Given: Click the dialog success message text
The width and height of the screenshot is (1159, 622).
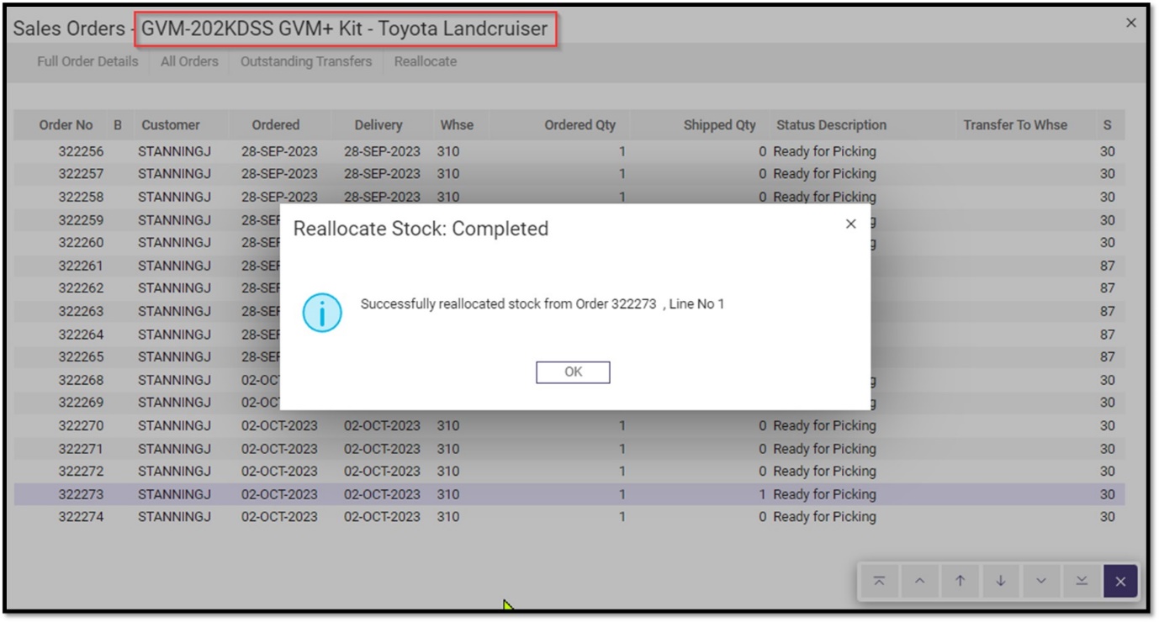Looking at the screenshot, I should 542,304.
